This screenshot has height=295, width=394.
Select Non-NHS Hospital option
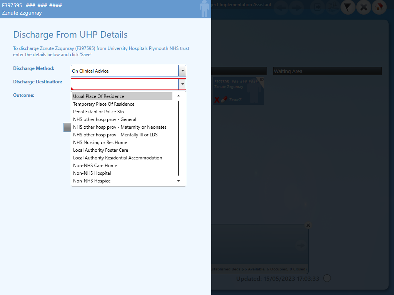pos(122,173)
